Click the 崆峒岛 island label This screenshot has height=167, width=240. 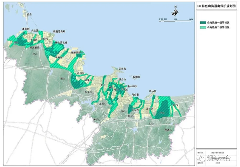pyautogui.click(x=136, y=77)
